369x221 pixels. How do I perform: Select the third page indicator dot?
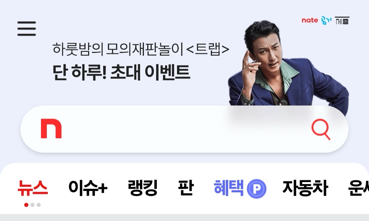pyautogui.click(x=39, y=205)
